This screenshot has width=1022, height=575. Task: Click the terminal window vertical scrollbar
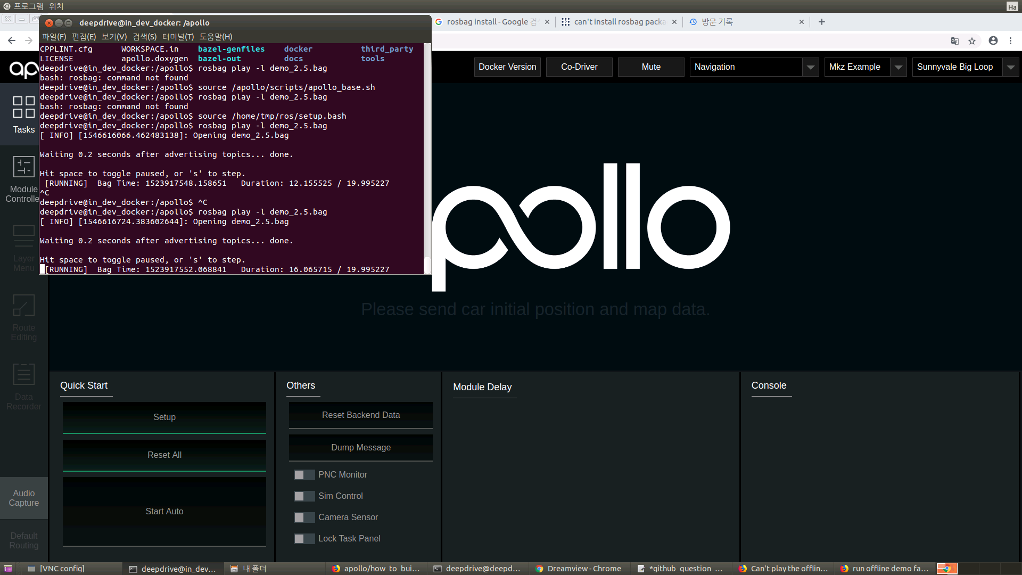point(427,160)
